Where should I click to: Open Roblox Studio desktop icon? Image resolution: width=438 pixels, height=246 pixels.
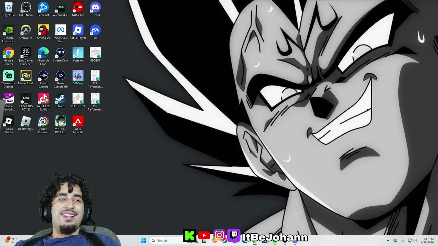(x=9, y=125)
